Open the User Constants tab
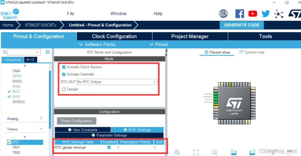The height and width of the screenshot is (156, 301). click(x=83, y=130)
